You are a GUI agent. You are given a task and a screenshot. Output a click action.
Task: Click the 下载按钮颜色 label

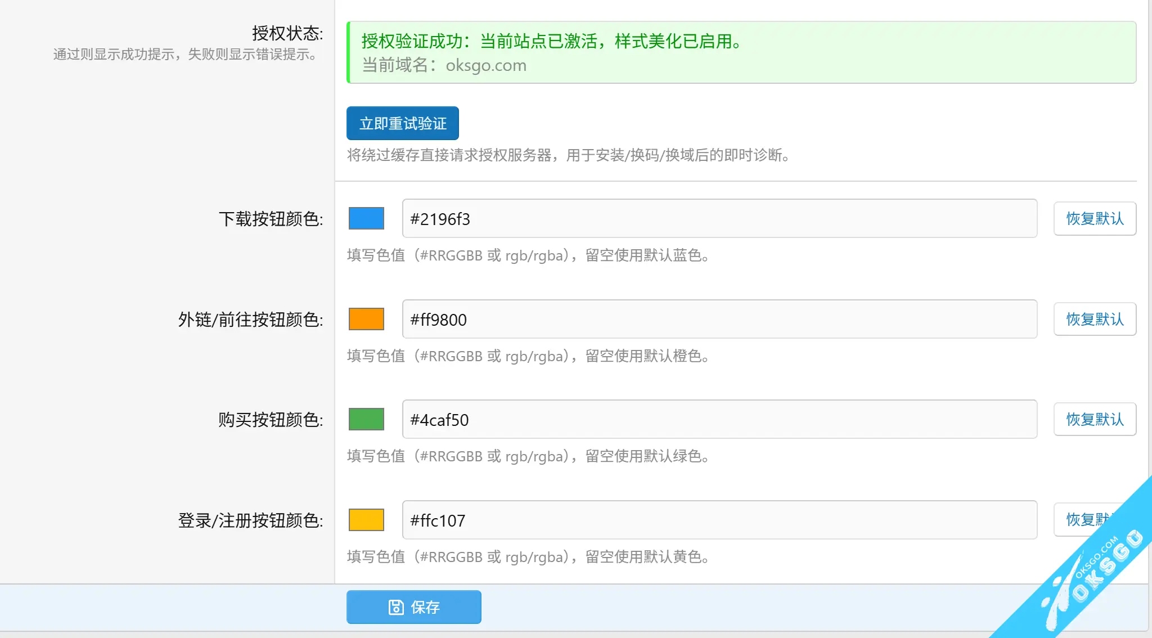[x=271, y=219]
